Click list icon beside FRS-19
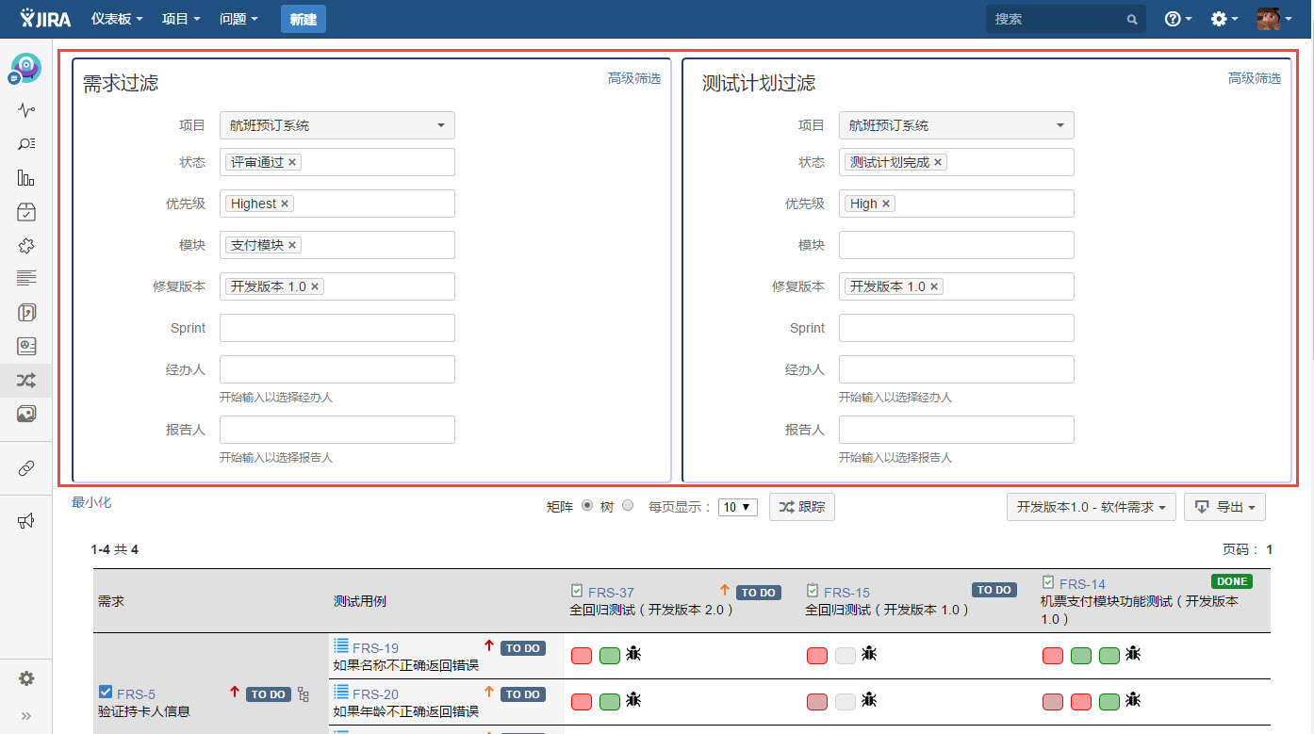The width and height of the screenshot is (1314, 734). click(x=341, y=644)
